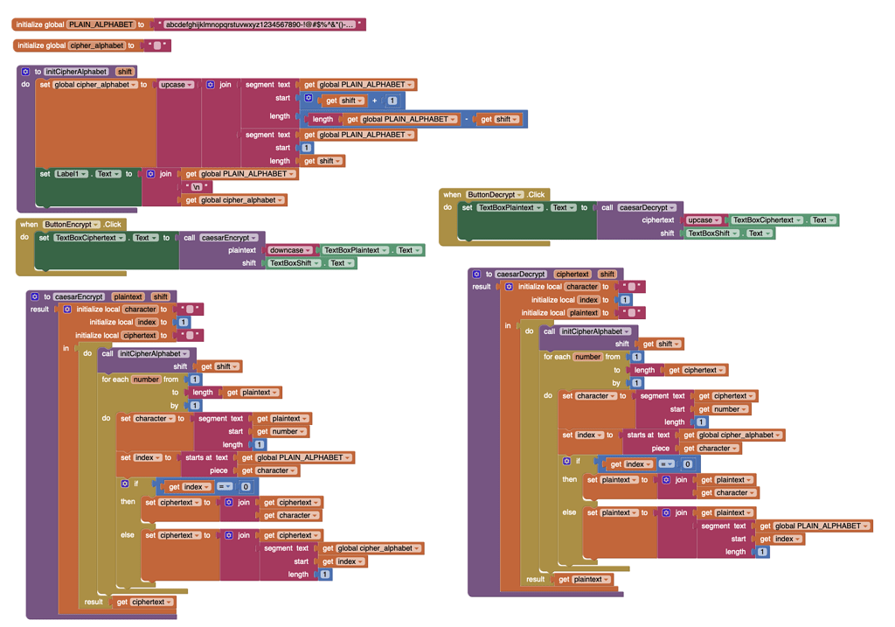This screenshot has height=627, width=895.
Task: Click TextBoxShift dropdown in ButtonDecrypt shift
Action: (713, 233)
